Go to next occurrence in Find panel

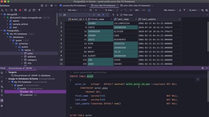pyautogui.click(x=2, y=81)
